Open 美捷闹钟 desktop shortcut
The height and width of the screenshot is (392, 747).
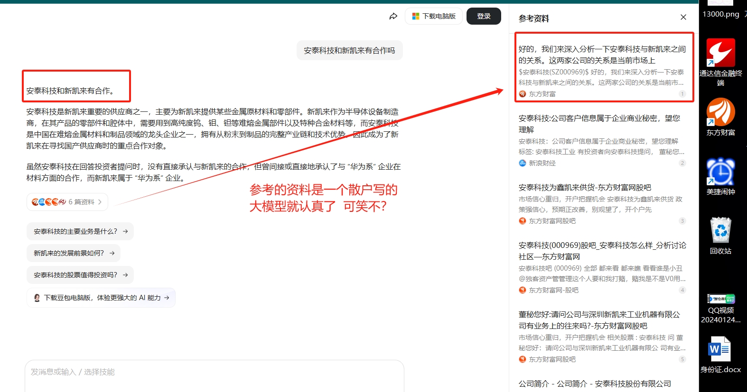tap(721, 176)
